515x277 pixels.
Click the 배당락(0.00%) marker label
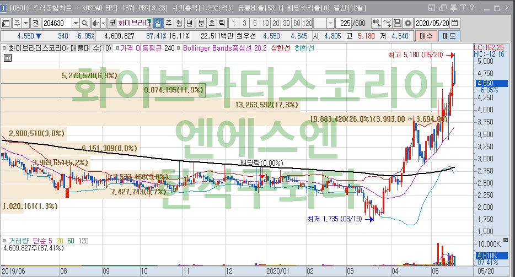click(x=261, y=163)
